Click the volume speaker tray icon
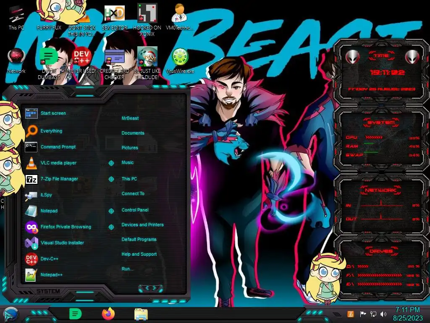The height and width of the screenshot is (323, 430). coord(383,314)
